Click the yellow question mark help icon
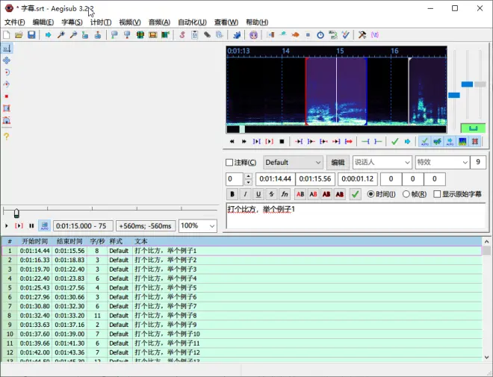This screenshot has height=377, width=493. pos(7,137)
